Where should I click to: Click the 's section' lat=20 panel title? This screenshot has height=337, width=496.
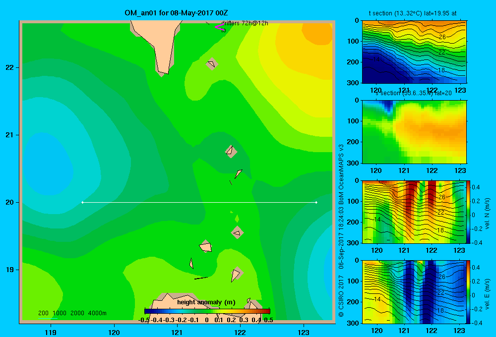(414, 93)
